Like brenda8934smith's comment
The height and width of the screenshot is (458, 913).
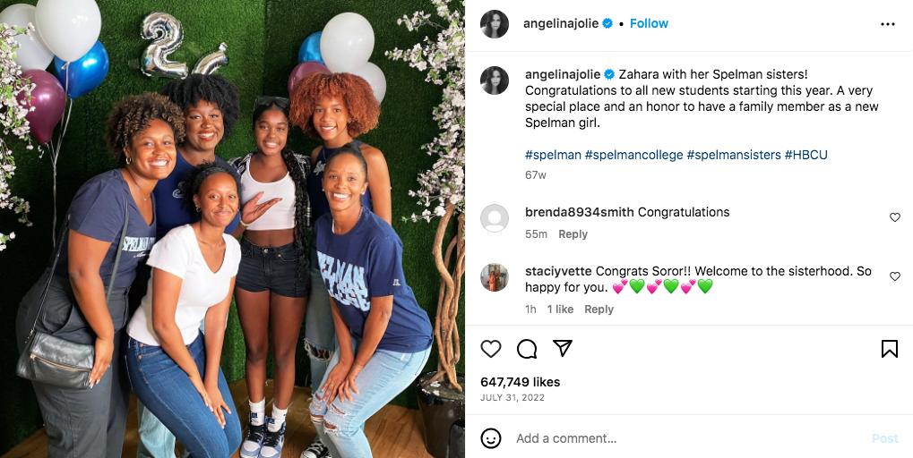click(894, 217)
